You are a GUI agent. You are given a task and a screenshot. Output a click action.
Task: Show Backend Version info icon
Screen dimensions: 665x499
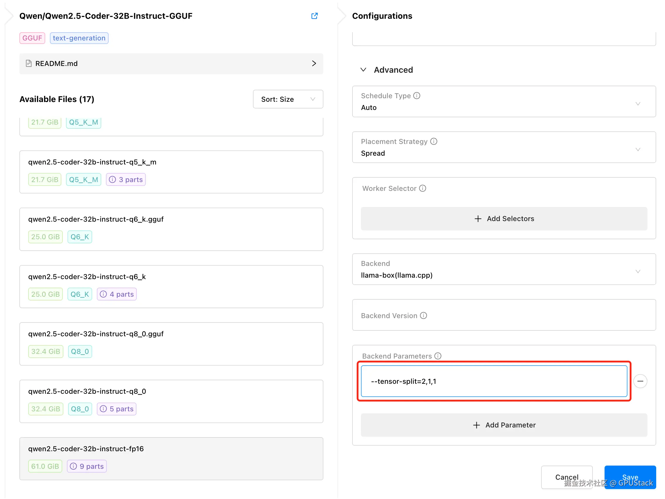point(423,315)
